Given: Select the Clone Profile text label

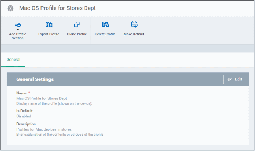Looking at the screenshot, I should [x=77, y=34].
